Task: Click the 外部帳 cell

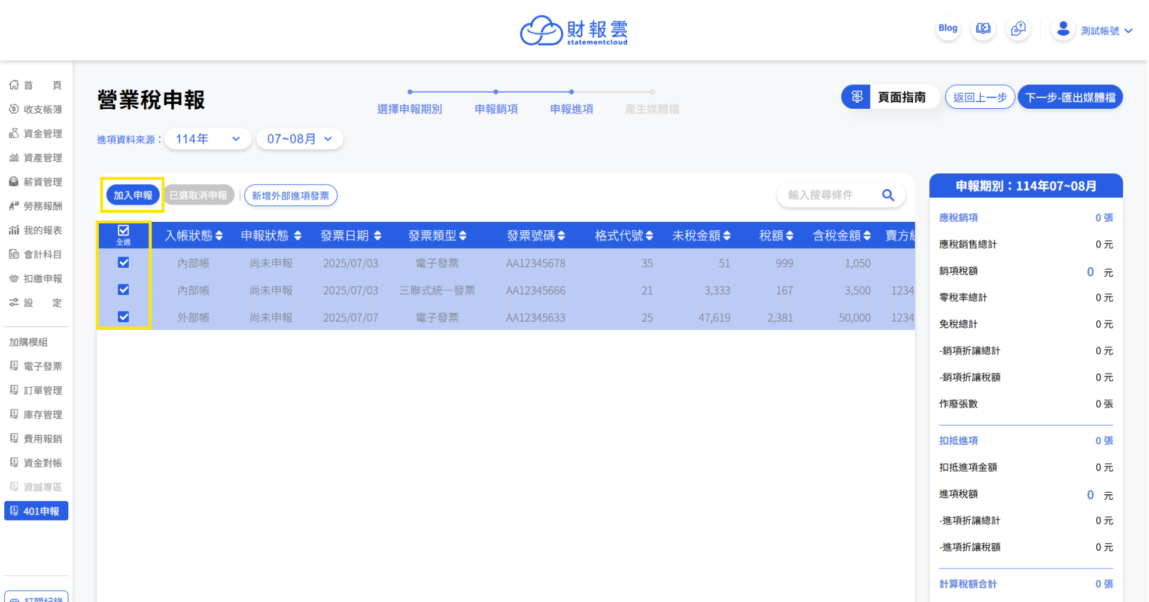Action: [x=193, y=317]
